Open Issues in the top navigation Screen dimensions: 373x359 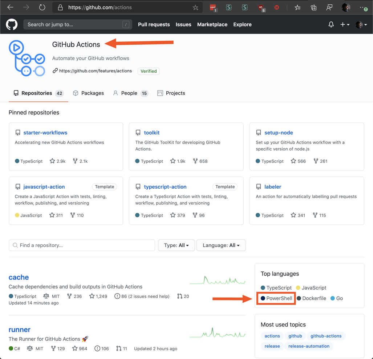(x=183, y=24)
